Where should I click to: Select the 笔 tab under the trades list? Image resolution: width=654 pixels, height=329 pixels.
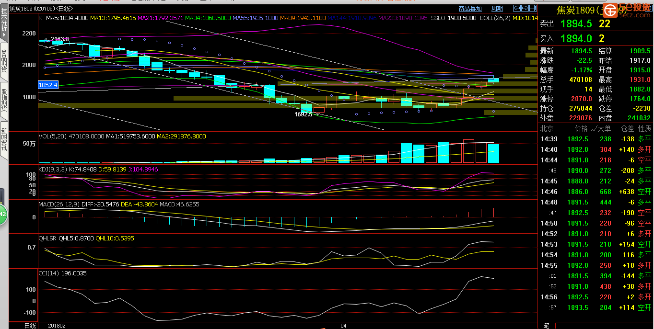(546, 325)
